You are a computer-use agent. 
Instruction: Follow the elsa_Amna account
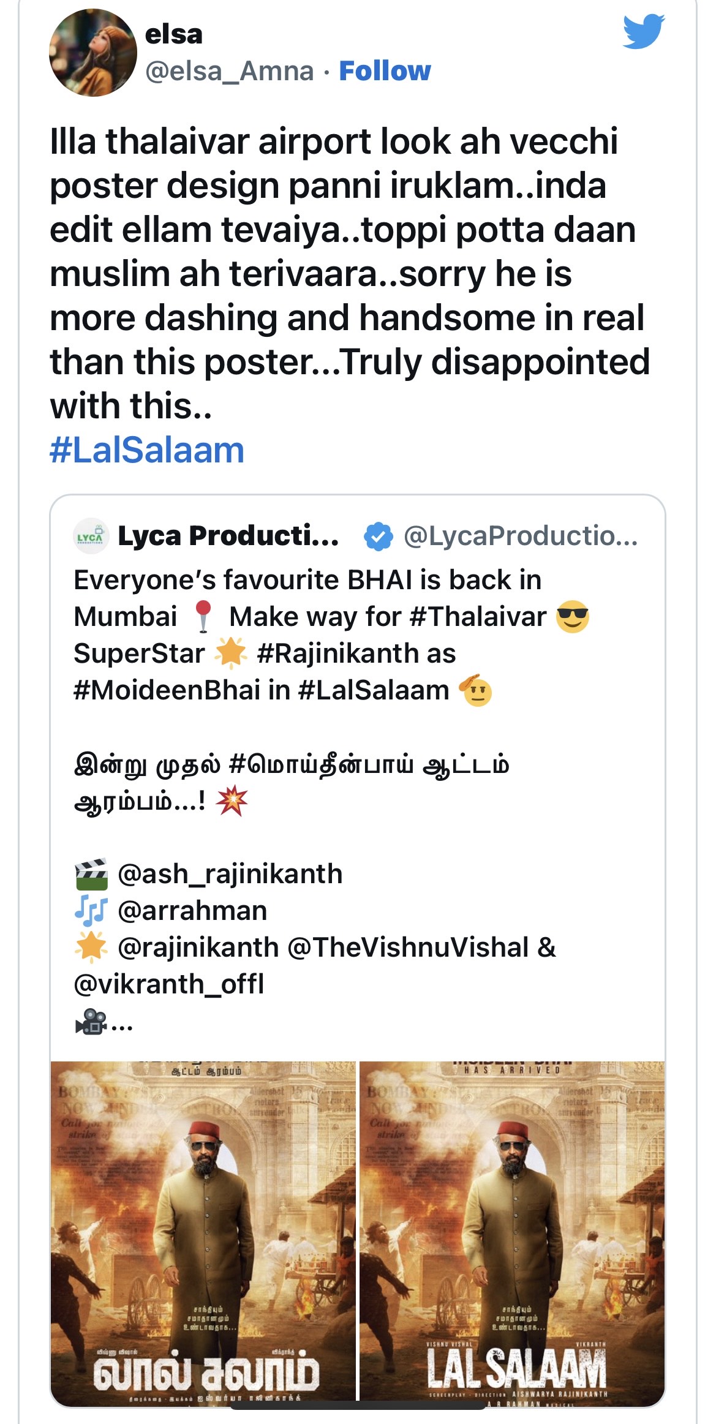(x=385, y=71)
